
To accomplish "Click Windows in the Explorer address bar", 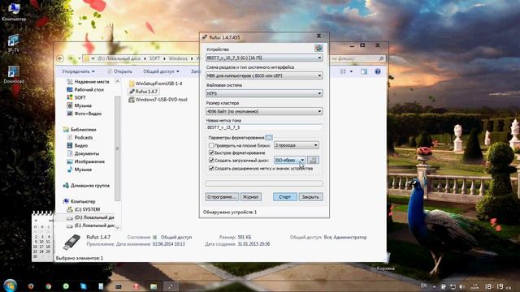I will pyautogui.click(x=178, y=58).
